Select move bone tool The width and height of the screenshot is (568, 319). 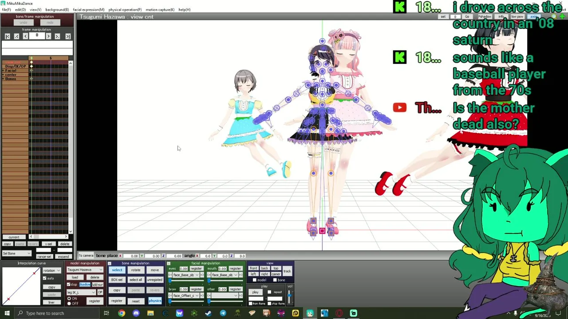pyautogui.click(x=154, y=270)
